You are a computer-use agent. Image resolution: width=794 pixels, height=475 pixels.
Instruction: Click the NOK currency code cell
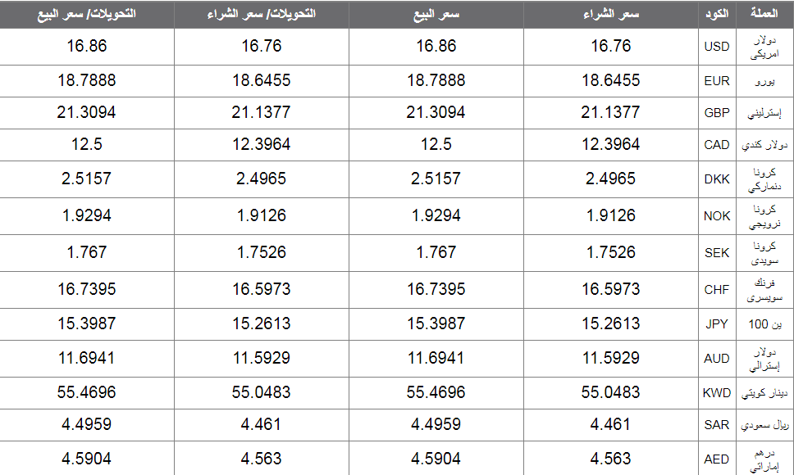pos(717,215)
